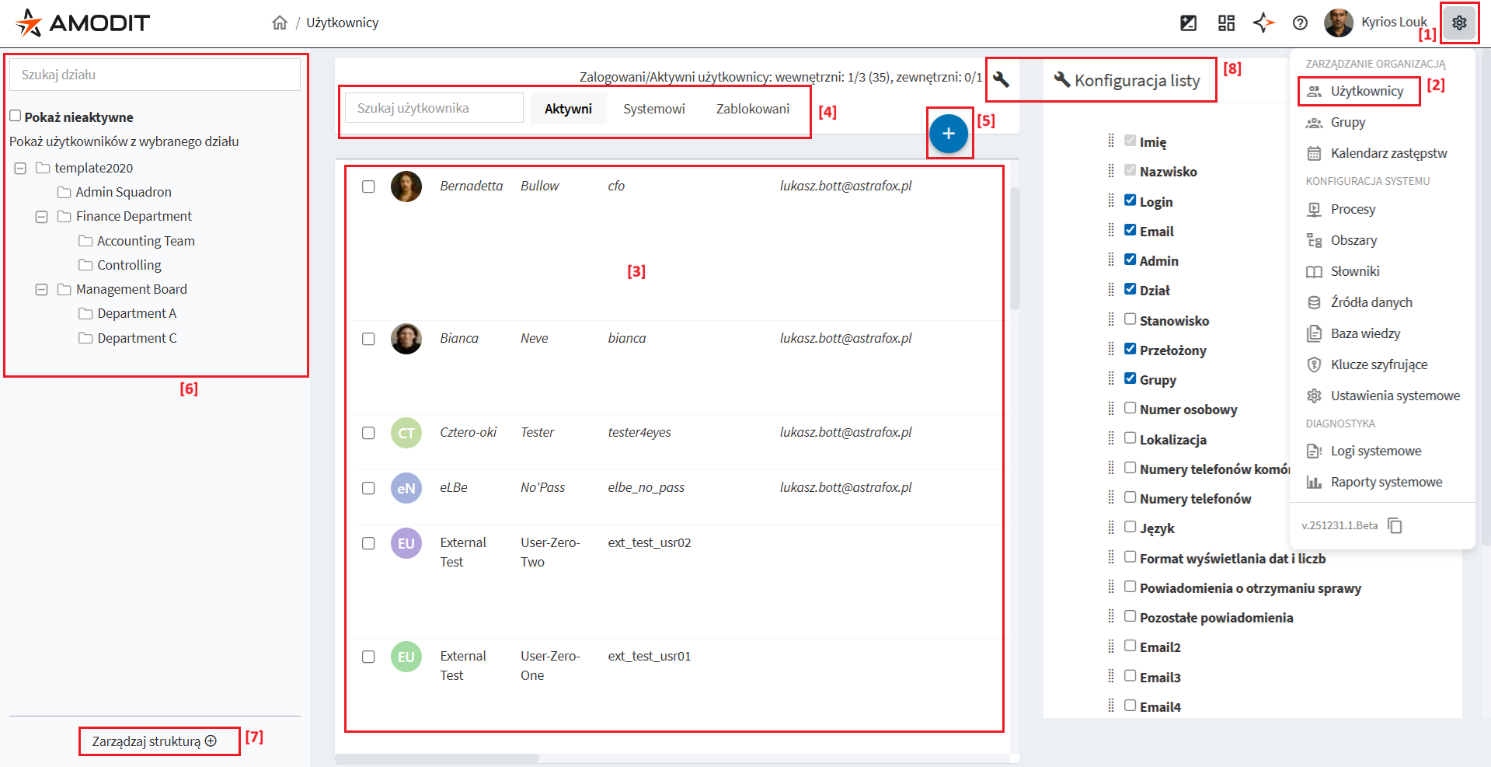Image resolution: width=1491 pixels, height=767 pixels.
Task: Collapse the Management Board tree node
Action: click(42, 290)
